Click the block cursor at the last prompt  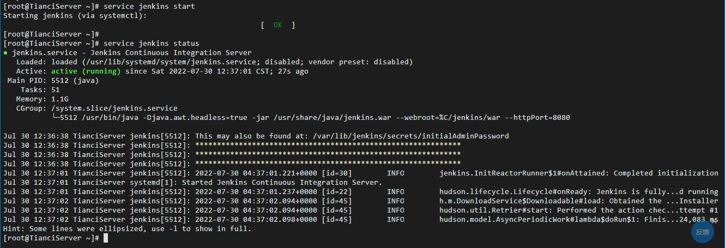click(106, 238)
